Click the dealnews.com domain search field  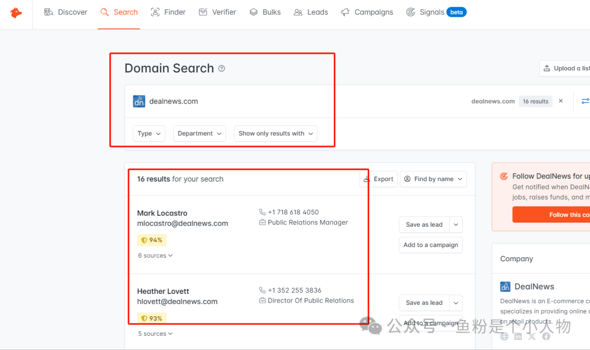pyautogui.click(x=273, y=101)
